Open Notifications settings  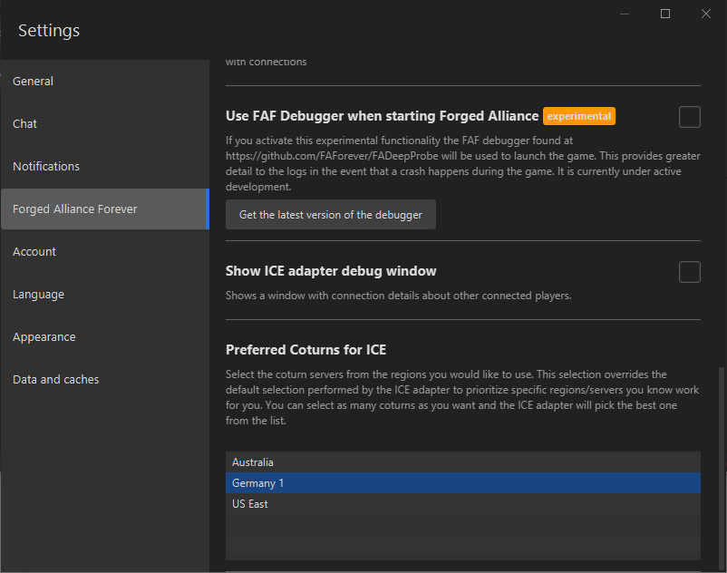pos(105,167)
